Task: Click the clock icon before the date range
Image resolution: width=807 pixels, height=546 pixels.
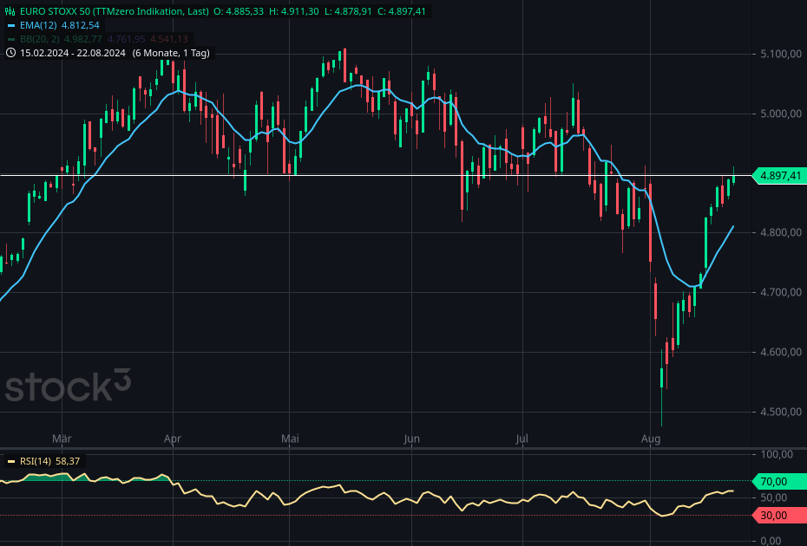Action: click(x=10, y=52)
